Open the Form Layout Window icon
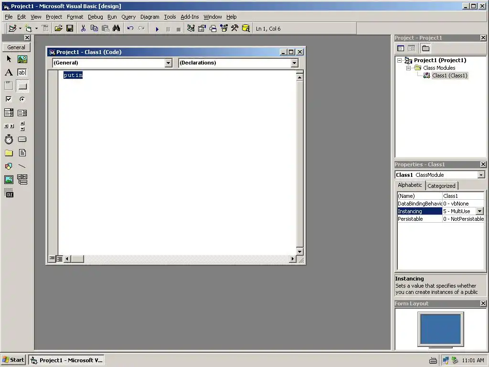Image resolution: width=489 pixels, height=367 pixels. [213, 29]
